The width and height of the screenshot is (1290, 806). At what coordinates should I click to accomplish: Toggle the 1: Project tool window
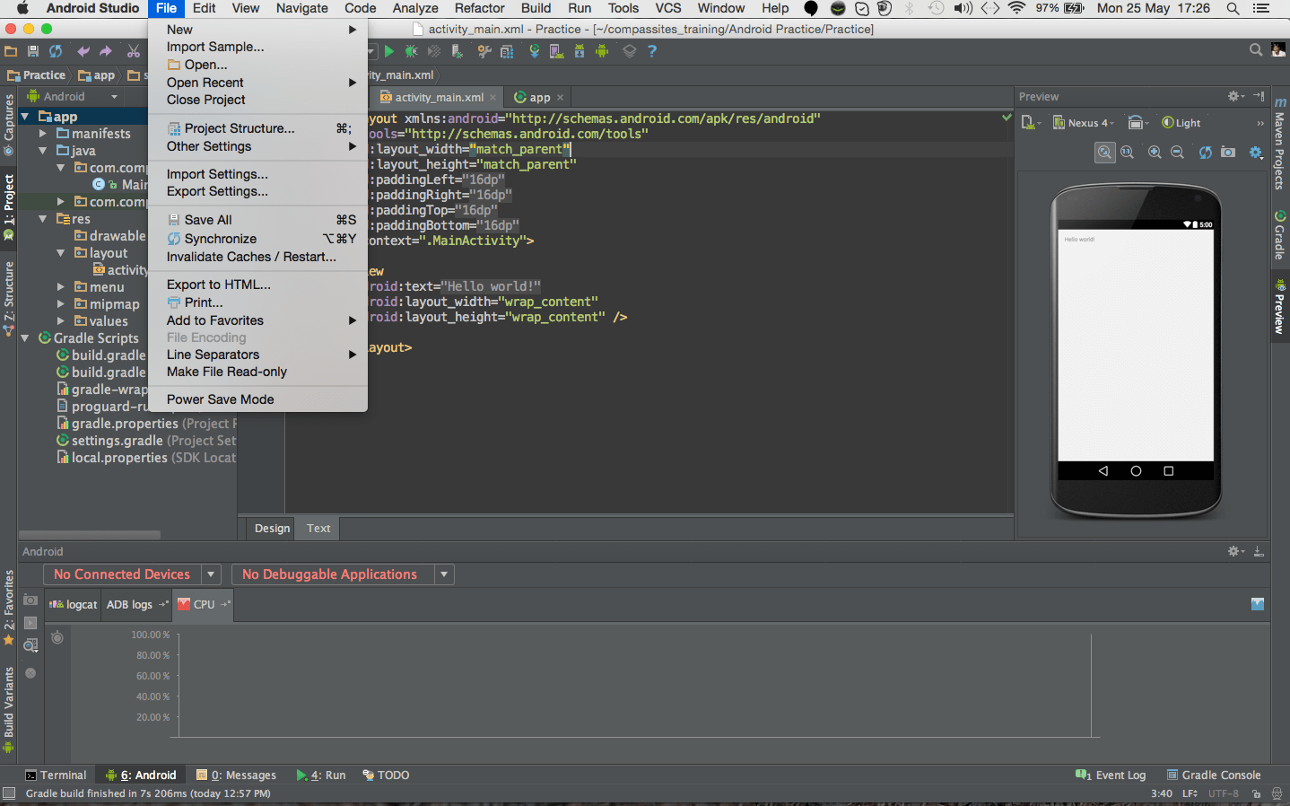click(x=9, y=207)
